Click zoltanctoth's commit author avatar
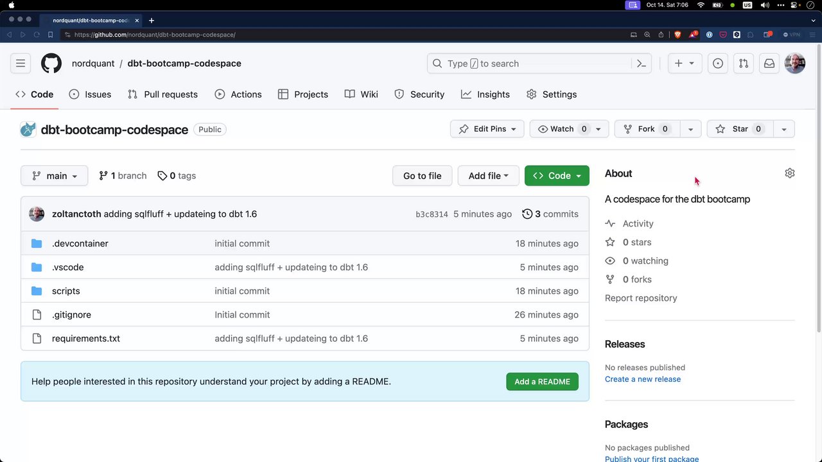822x462 pixels. (x=37, y=214)
